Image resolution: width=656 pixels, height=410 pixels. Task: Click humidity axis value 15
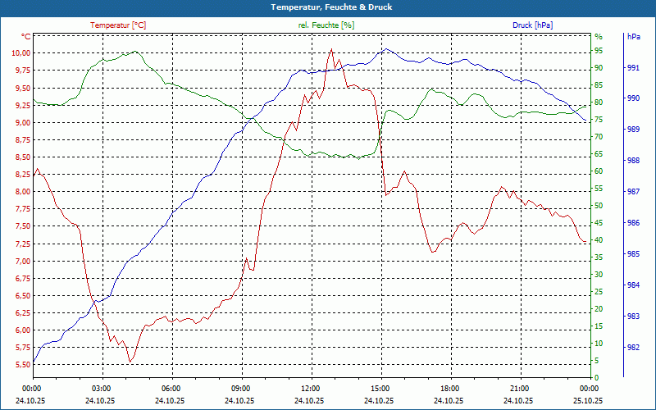click(599, 326)
